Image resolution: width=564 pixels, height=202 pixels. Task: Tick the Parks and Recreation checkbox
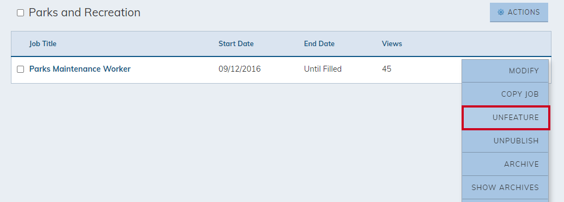(21, 13)
